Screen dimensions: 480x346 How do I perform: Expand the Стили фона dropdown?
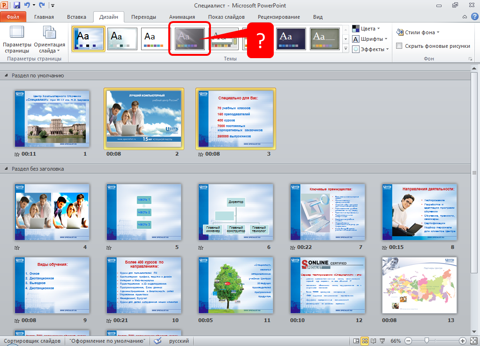418,32
